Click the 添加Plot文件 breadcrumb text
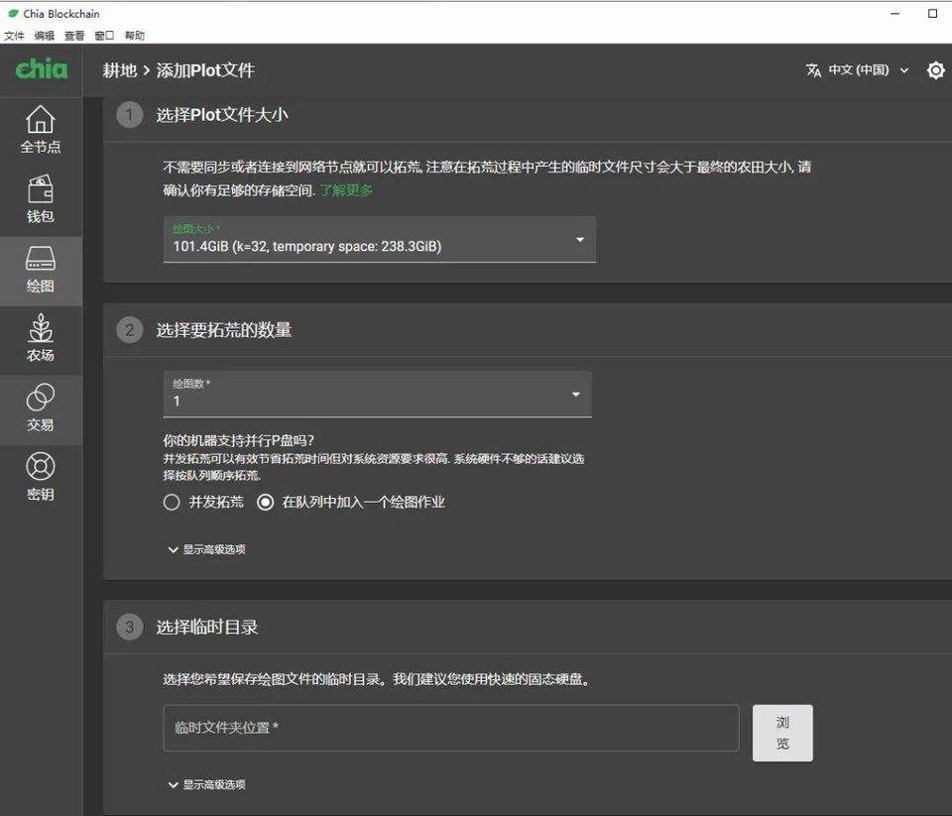Screen dimensions: 952x816 click(x=205, y=70)
